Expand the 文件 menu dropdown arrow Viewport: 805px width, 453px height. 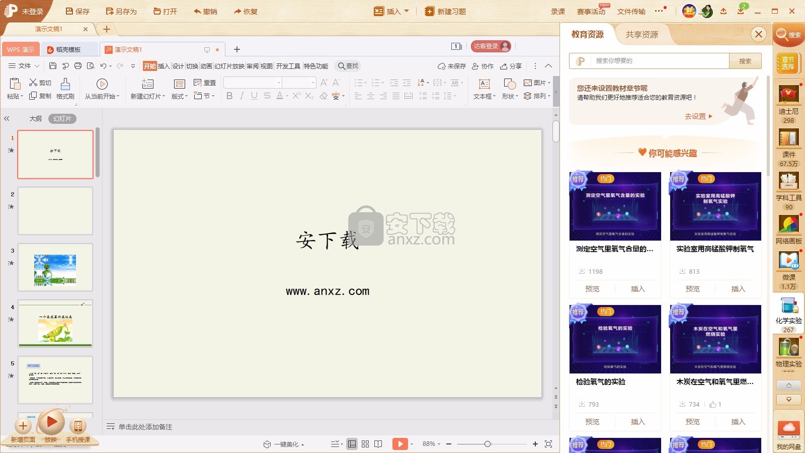(x=37, y=66)
